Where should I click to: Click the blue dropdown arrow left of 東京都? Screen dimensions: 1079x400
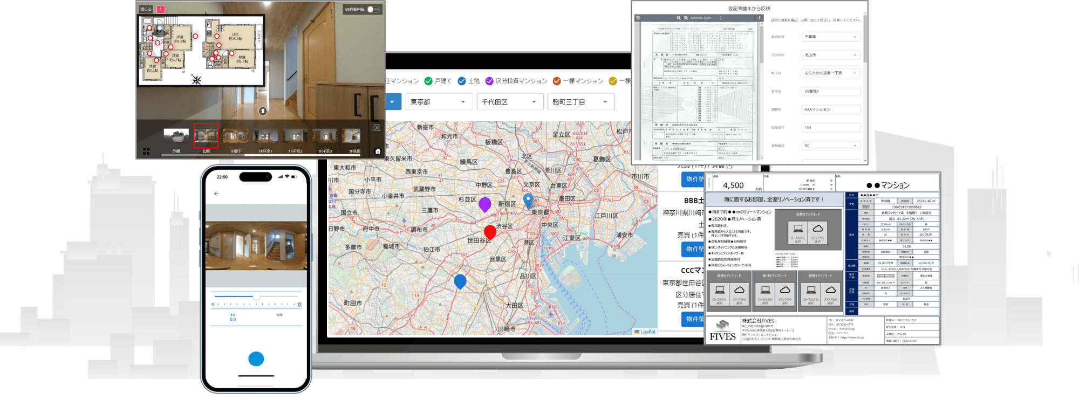(392, 102)
